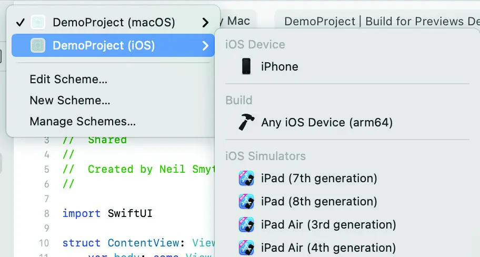Image resolution: width=480 pixels, height=257 pixels.
Task: Click the DemoProject (macOS) scheme icon
Action: [x=38, y=22]
